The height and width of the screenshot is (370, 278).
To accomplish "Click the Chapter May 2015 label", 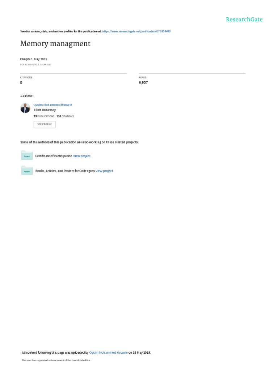I will 34,59.
